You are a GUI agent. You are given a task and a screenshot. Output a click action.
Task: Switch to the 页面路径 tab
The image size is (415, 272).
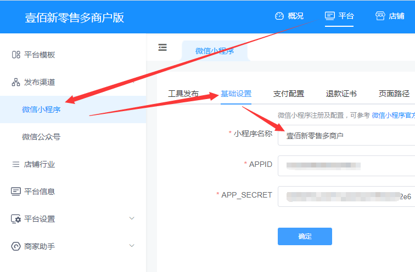pos(394,94)
